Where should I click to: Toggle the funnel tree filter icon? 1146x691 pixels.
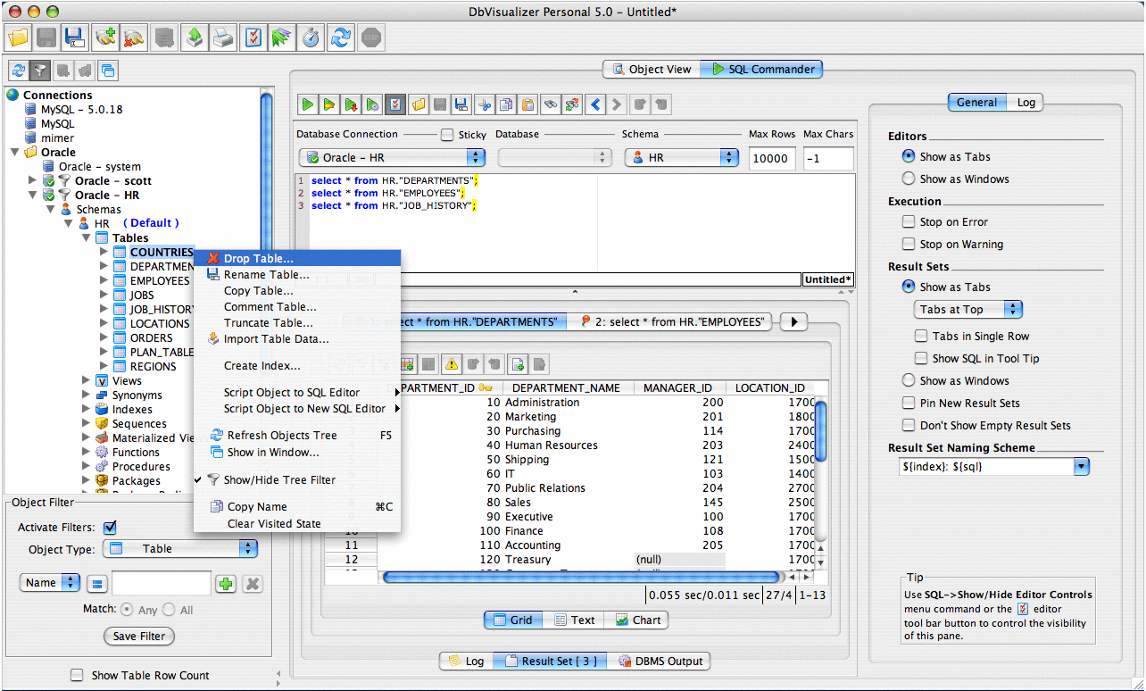(40, 71)
